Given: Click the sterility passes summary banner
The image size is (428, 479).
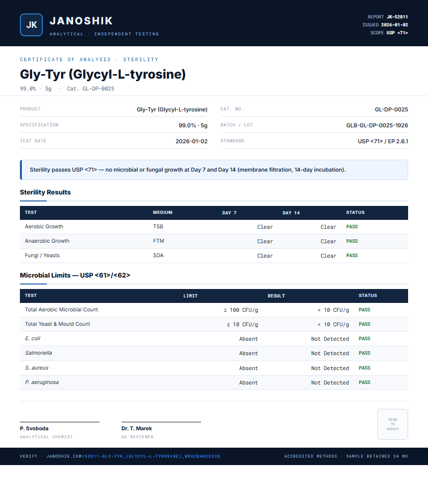Looking at the screenshot, I should pos(214,170).
